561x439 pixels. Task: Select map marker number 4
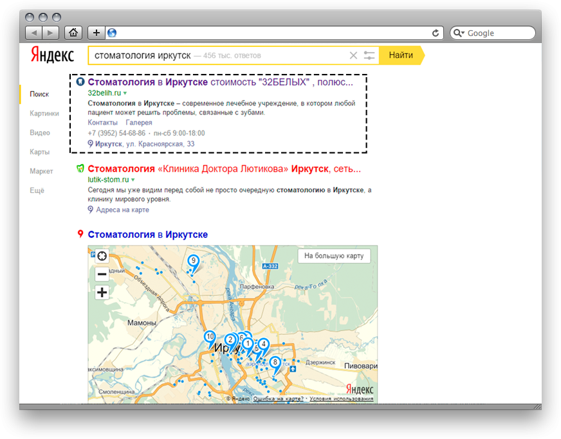264,345
